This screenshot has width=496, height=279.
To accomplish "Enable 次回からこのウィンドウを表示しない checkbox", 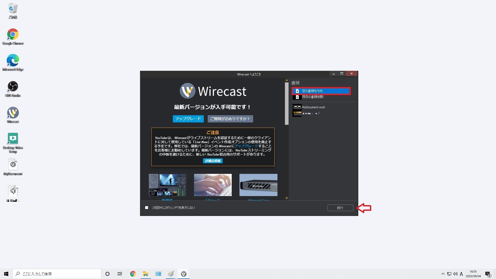I will 146,208.
